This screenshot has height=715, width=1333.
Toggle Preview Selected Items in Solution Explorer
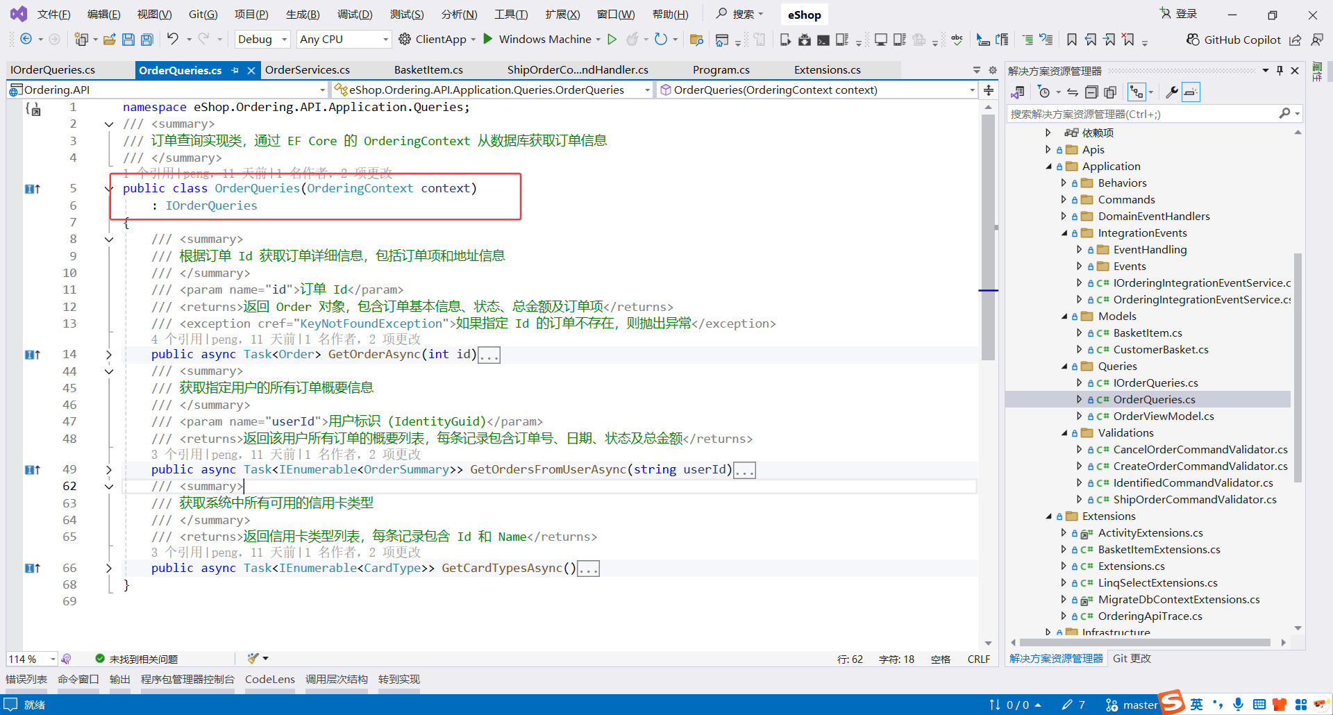click(1190, 92)
